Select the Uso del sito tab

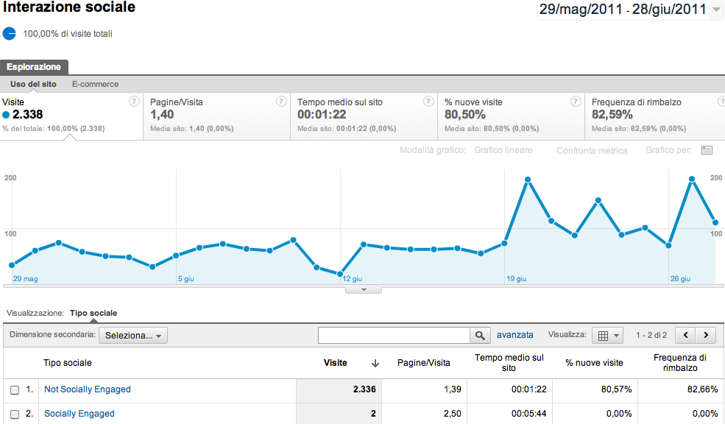(x=32, y=84)
